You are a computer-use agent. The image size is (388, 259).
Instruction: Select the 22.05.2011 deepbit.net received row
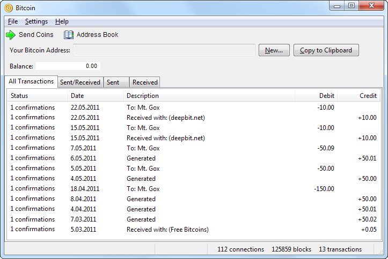pos(194,118)
